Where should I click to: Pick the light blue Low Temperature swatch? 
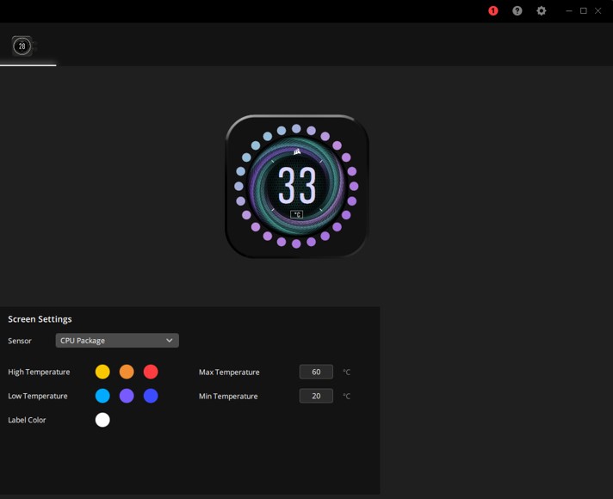click(102, 396)
